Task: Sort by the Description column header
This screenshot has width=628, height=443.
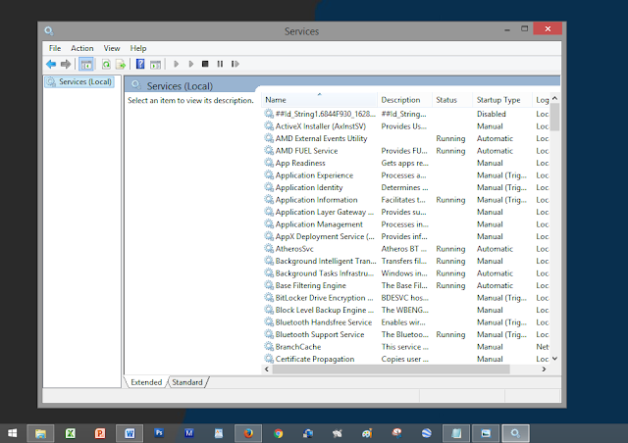Action: [x=404, y=100]
